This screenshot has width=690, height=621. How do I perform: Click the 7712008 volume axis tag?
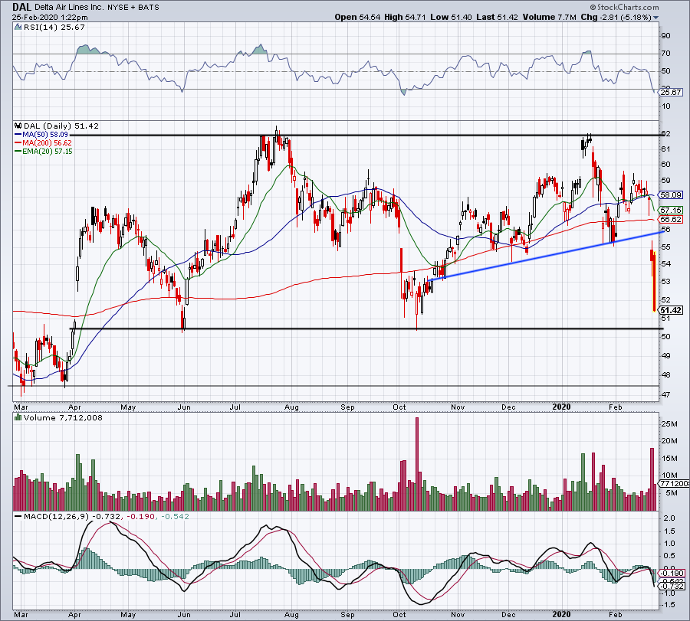point(674,483)
